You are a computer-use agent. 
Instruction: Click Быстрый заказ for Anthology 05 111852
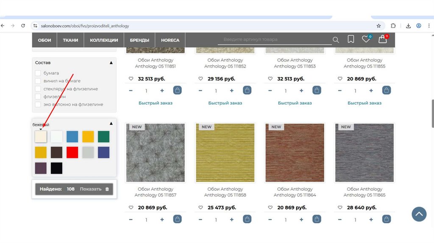pos(225,103)
